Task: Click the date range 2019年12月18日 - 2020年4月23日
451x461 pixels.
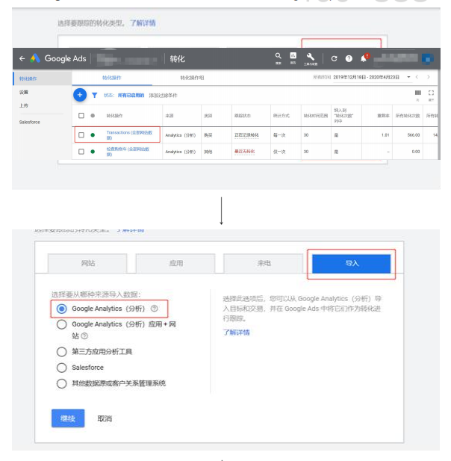Action: pyautogui.click(x=366, y=77)
